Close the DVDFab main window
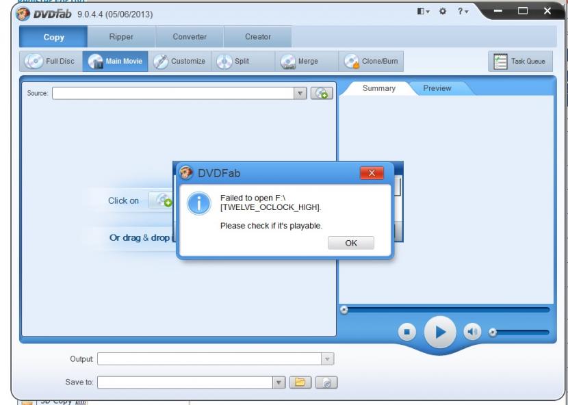The image size is (568, 405). click(547, 11)
